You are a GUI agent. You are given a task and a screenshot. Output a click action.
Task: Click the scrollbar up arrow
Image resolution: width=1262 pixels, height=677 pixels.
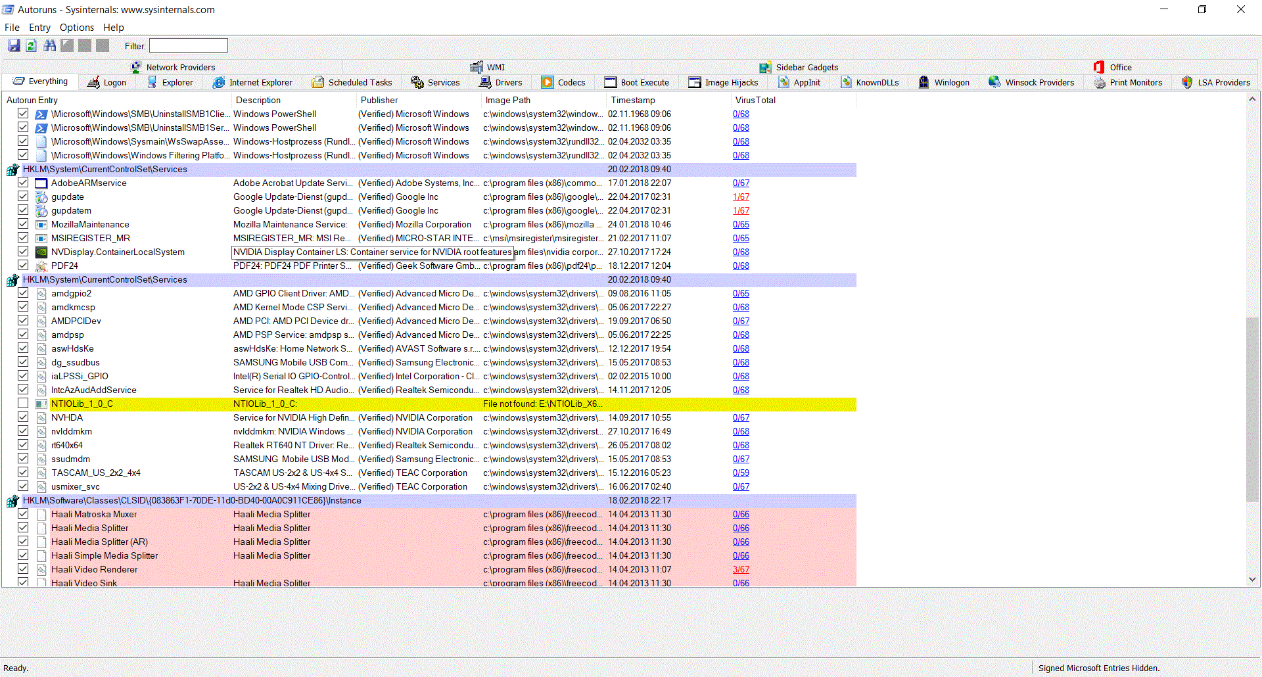tap(1252, 99)
